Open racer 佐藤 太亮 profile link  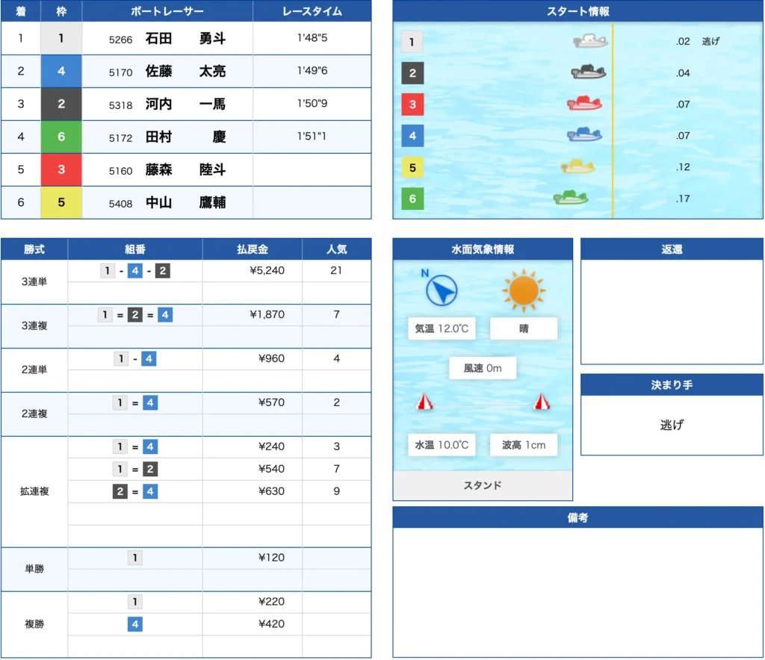coord(185,72)
